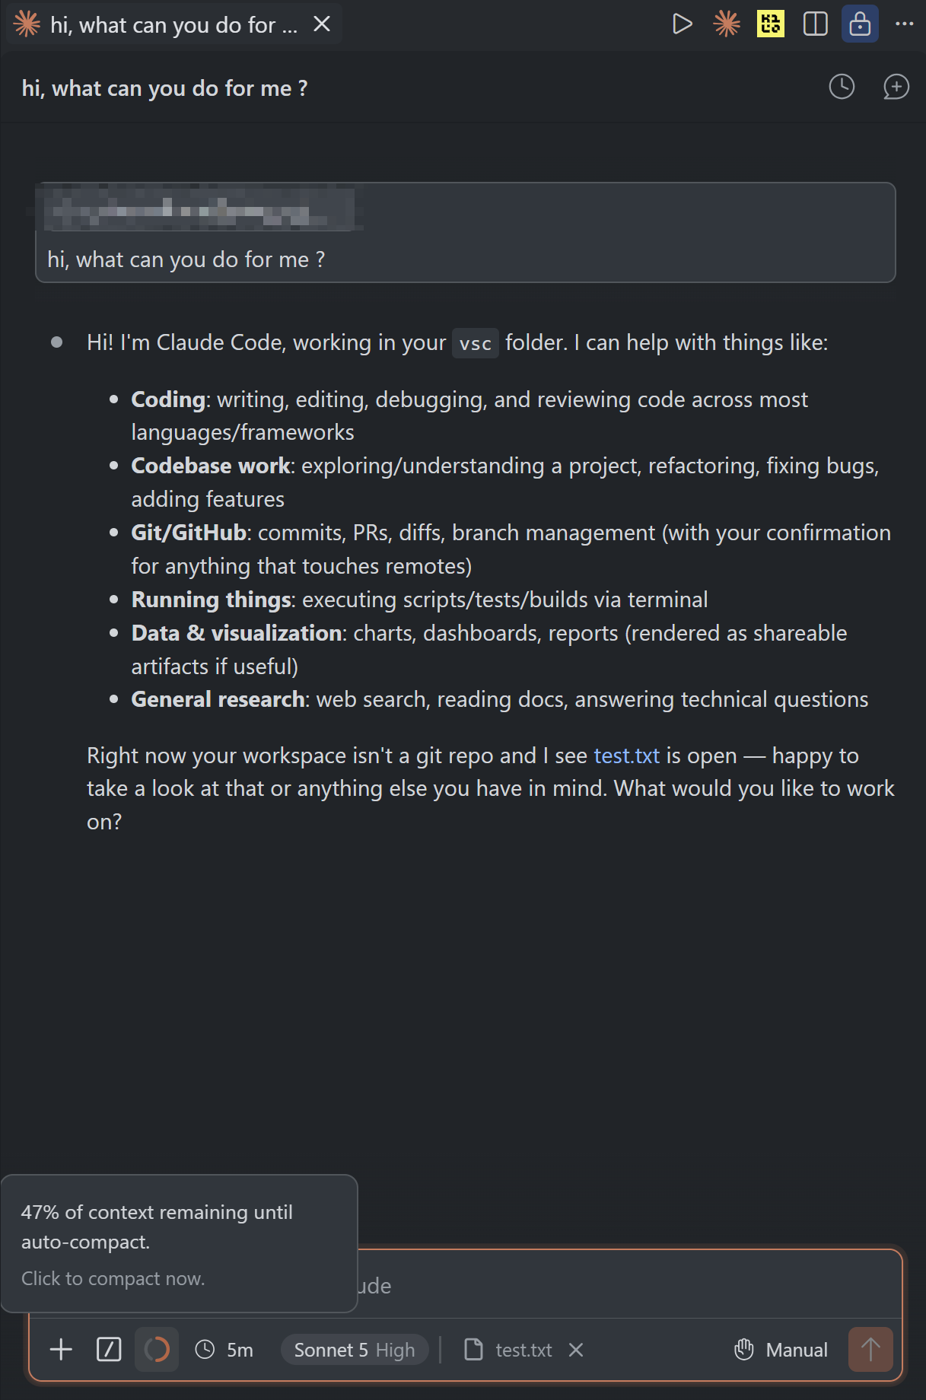
Task: Remove the test.txt file attachment
Action: point(576,1350)
